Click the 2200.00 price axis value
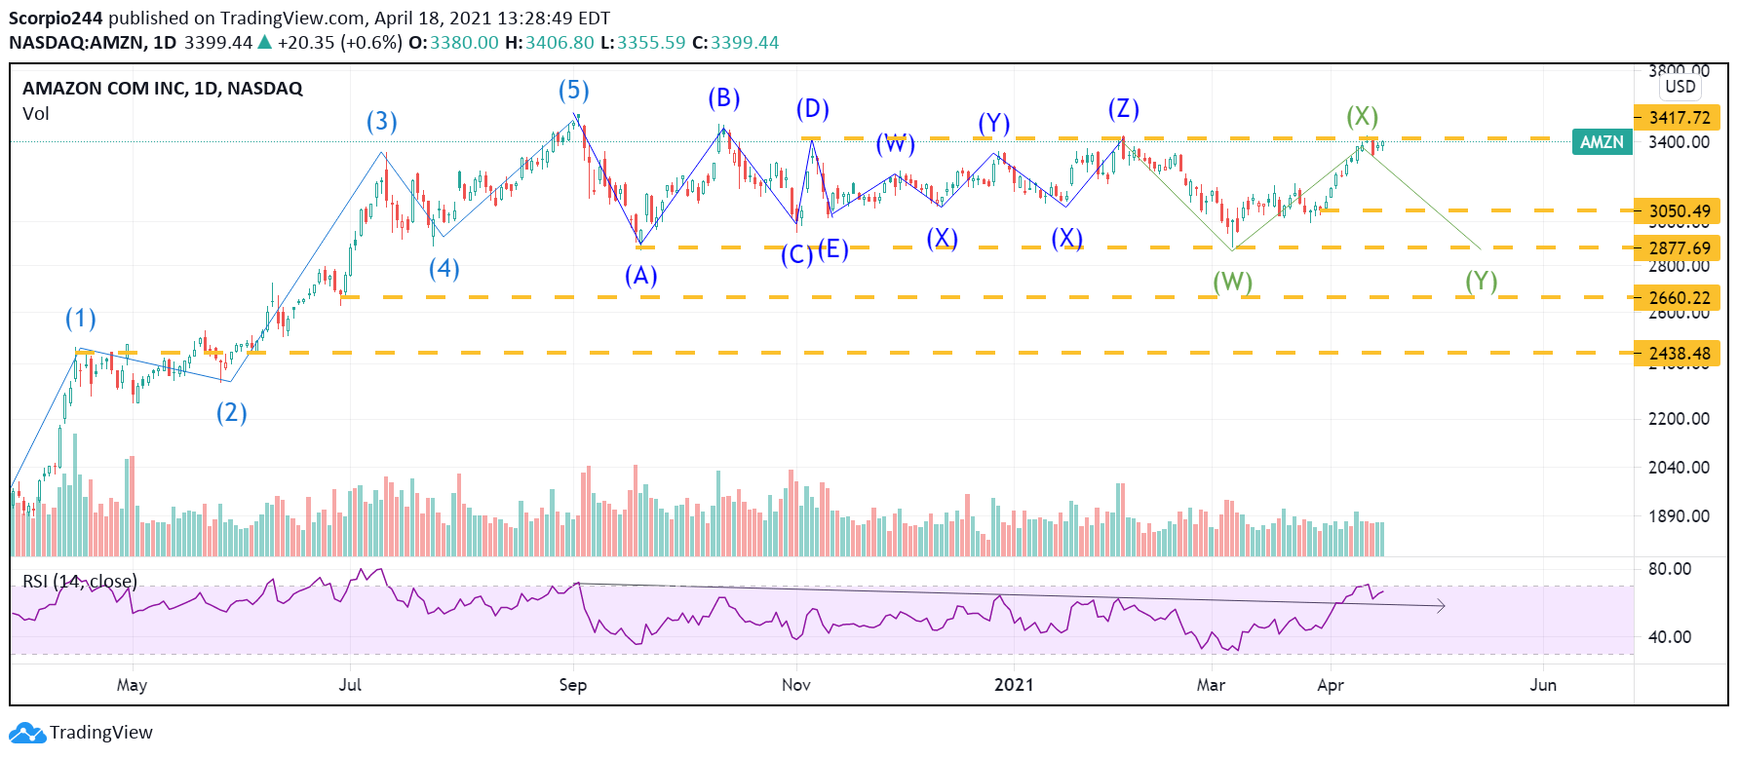Image resolution: width=1738 pixels, height=759 pixels. (x=1679, y=419)
